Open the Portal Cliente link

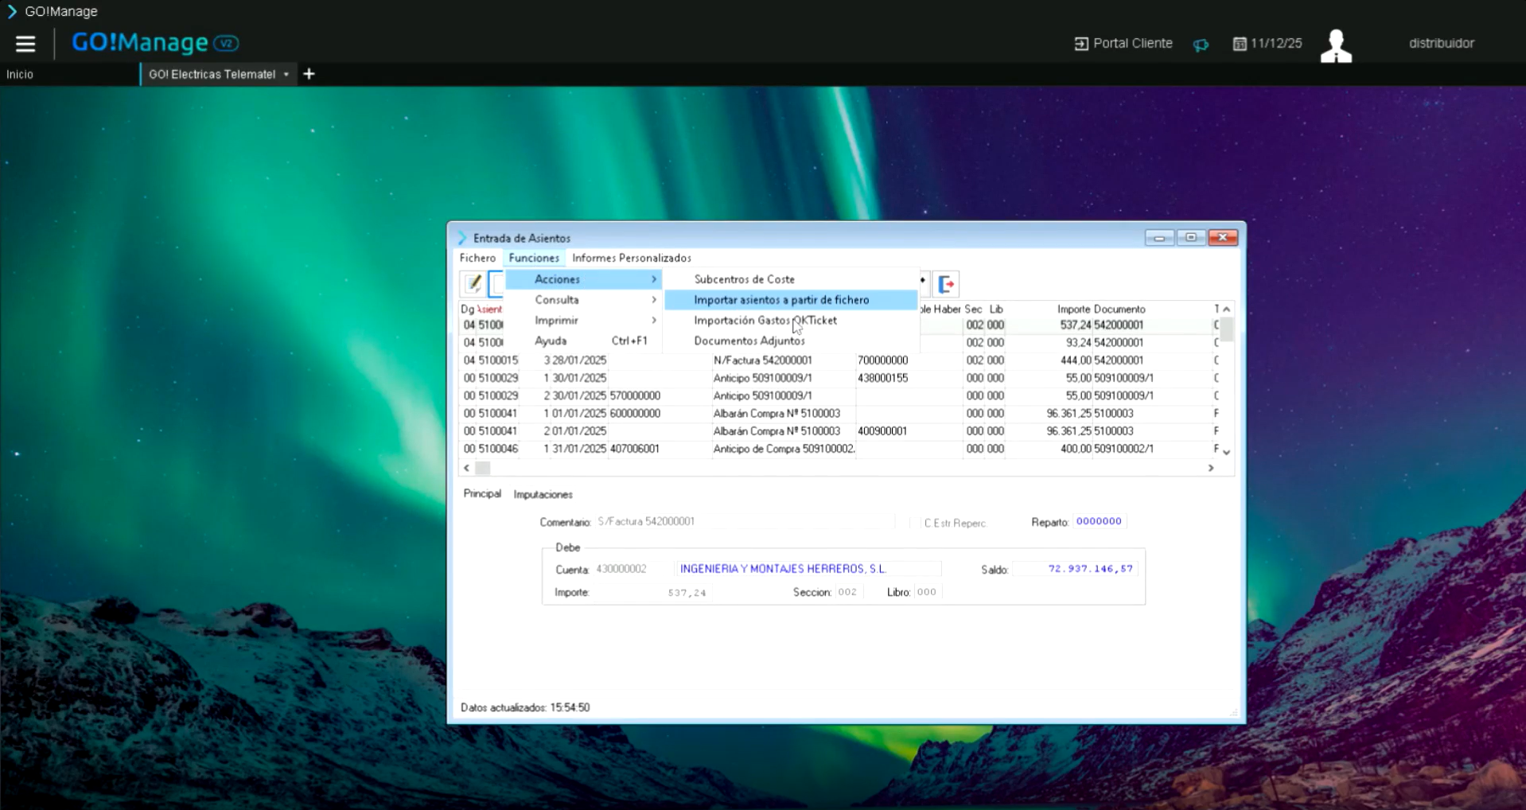1123,44
